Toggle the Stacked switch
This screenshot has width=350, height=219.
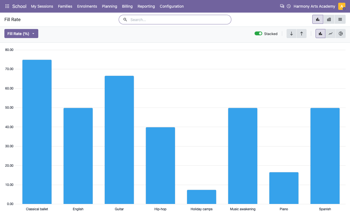click(x=258, y=33)
